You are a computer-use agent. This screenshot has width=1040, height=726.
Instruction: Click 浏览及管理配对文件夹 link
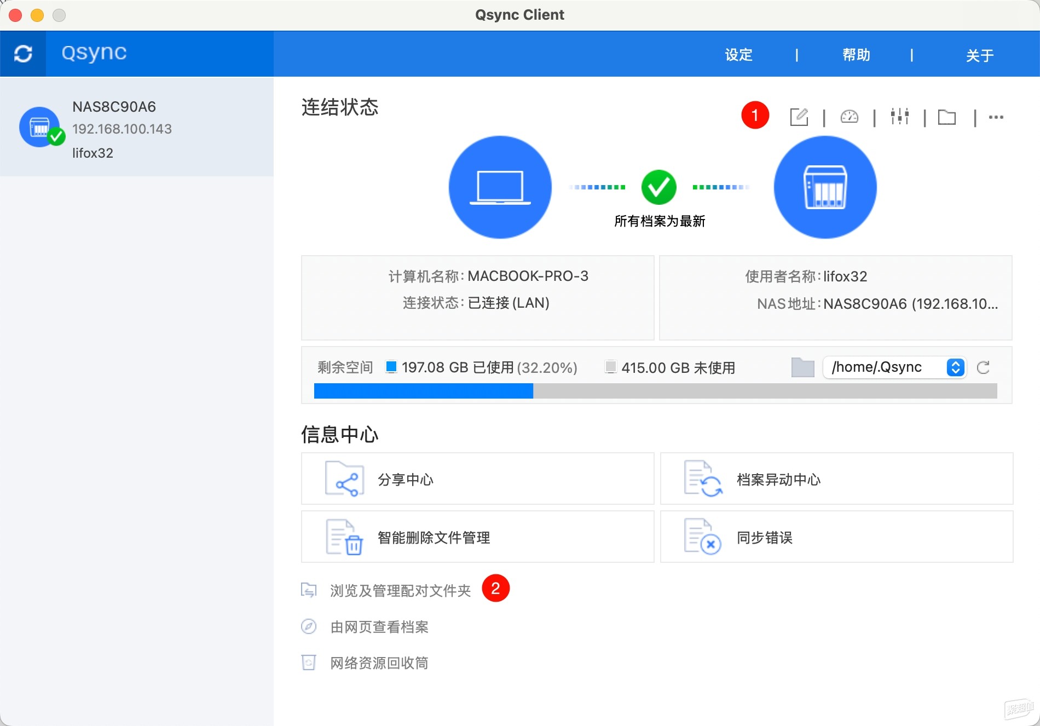pyautogui.click(x=400, y=591)
